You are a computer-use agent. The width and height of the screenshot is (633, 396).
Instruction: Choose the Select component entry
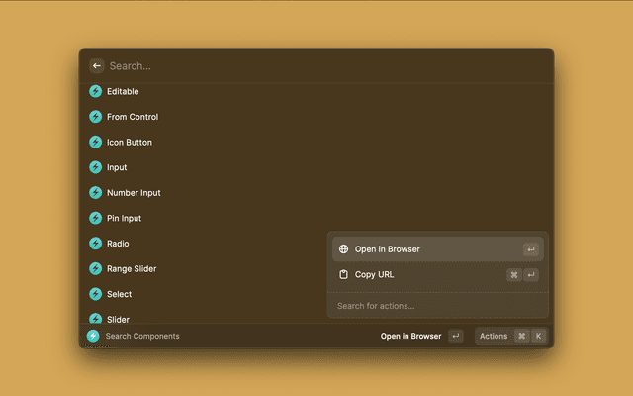click(x=119, y=294)
